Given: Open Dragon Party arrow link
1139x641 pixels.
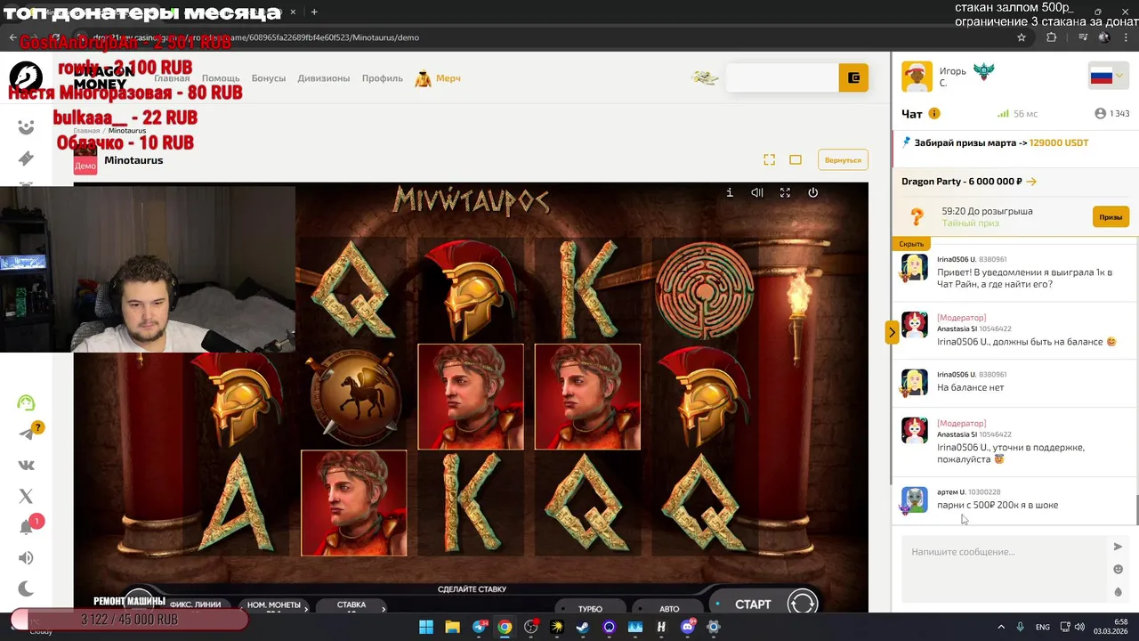Looking at the screenshot, I should point(1031,182).
